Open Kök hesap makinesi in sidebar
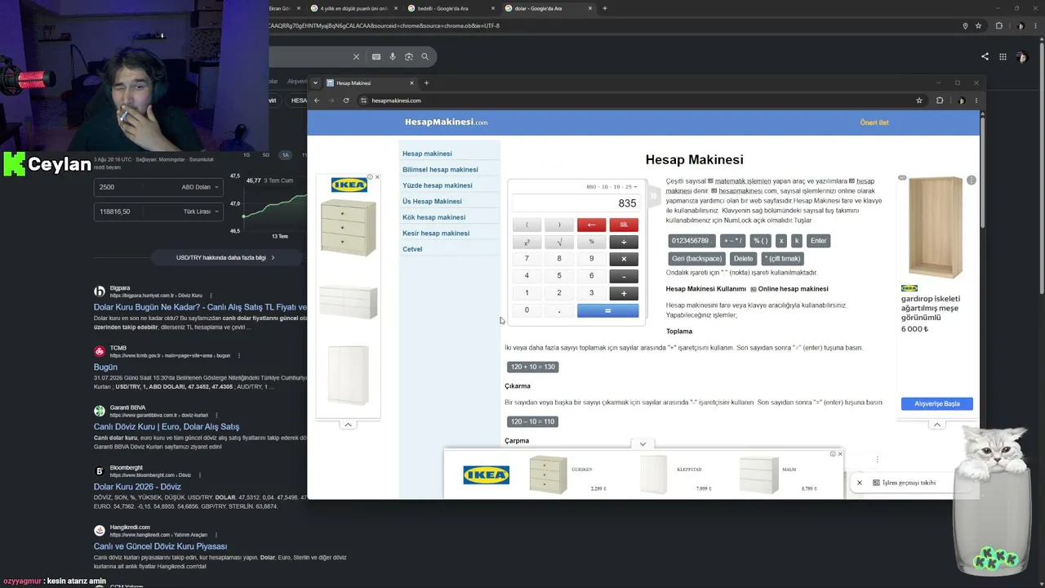Viewport: 1045px width, 588px height. 434,217
